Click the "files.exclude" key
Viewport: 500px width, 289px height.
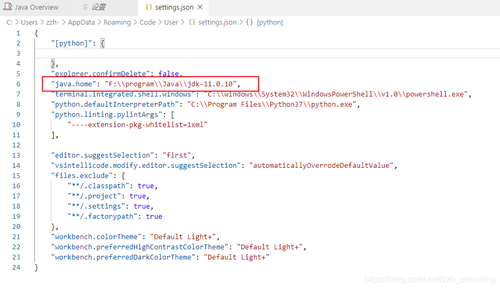coord(82,176)
